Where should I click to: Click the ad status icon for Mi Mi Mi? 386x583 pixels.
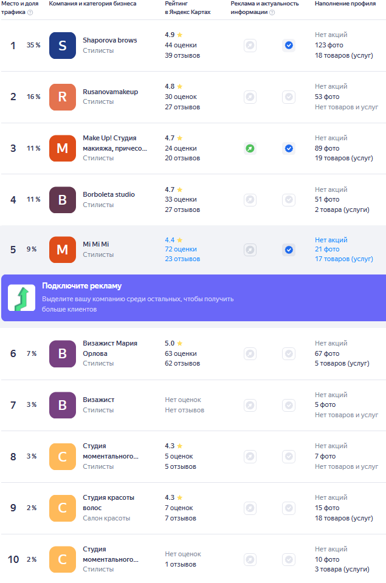coord(250,250)
